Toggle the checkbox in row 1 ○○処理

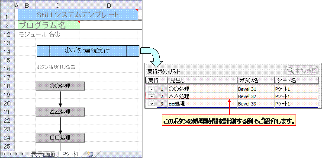151,89
